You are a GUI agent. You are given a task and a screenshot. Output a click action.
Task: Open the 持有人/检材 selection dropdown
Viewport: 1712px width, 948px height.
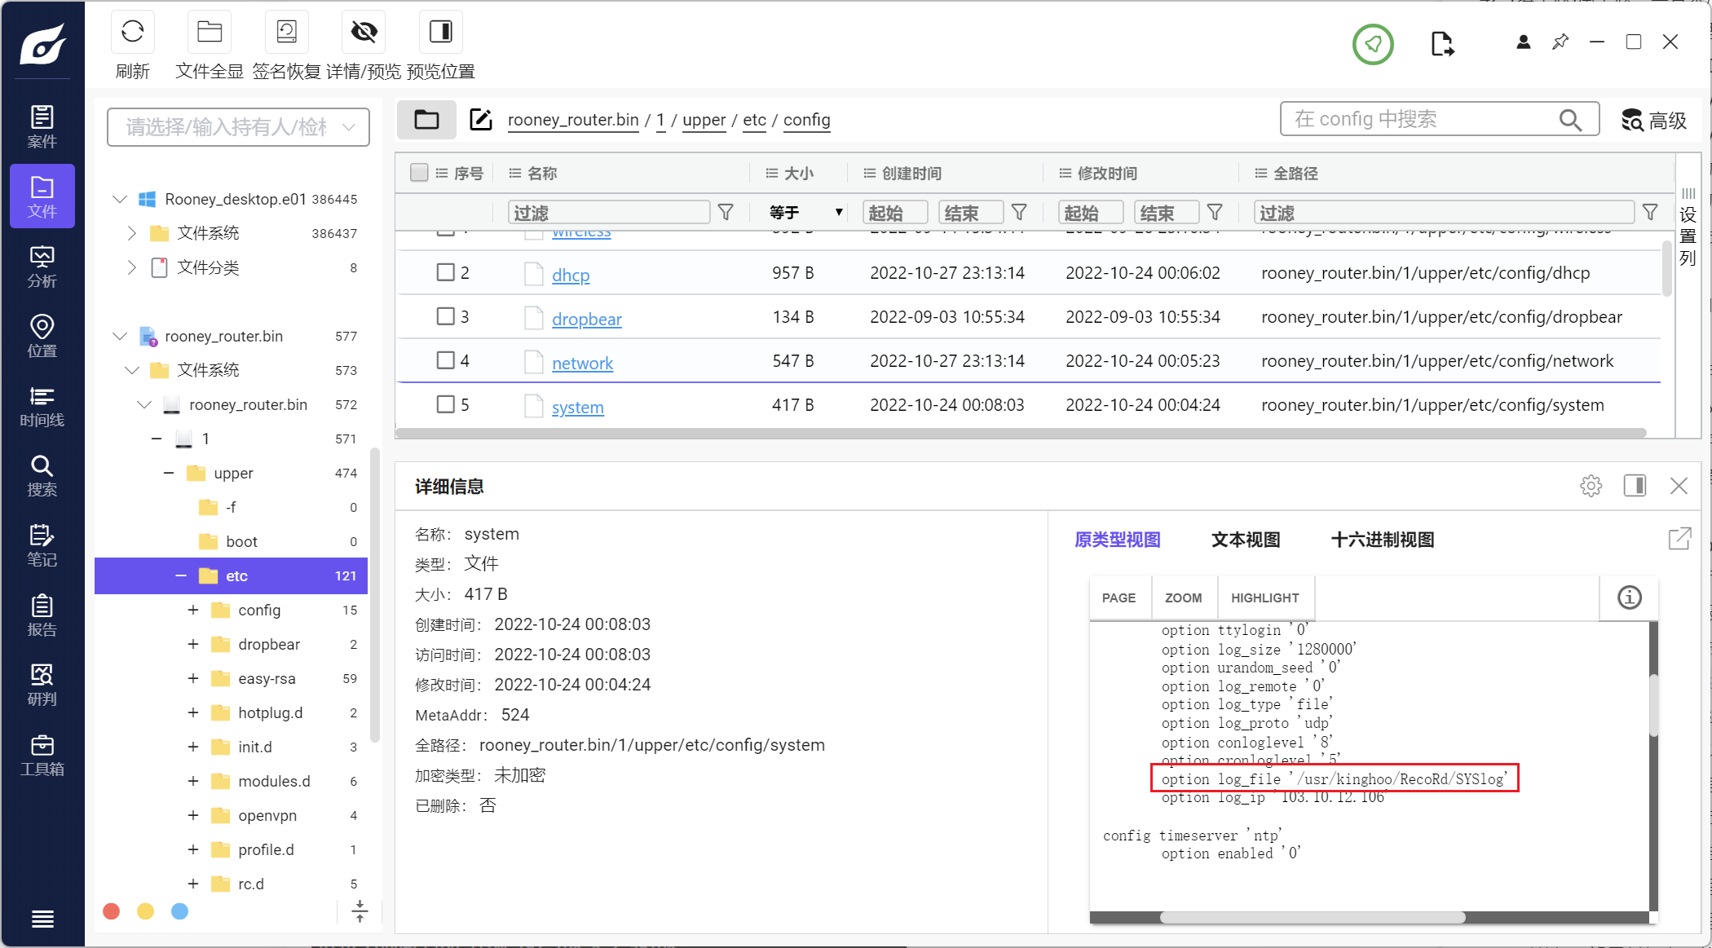[238, 127]
